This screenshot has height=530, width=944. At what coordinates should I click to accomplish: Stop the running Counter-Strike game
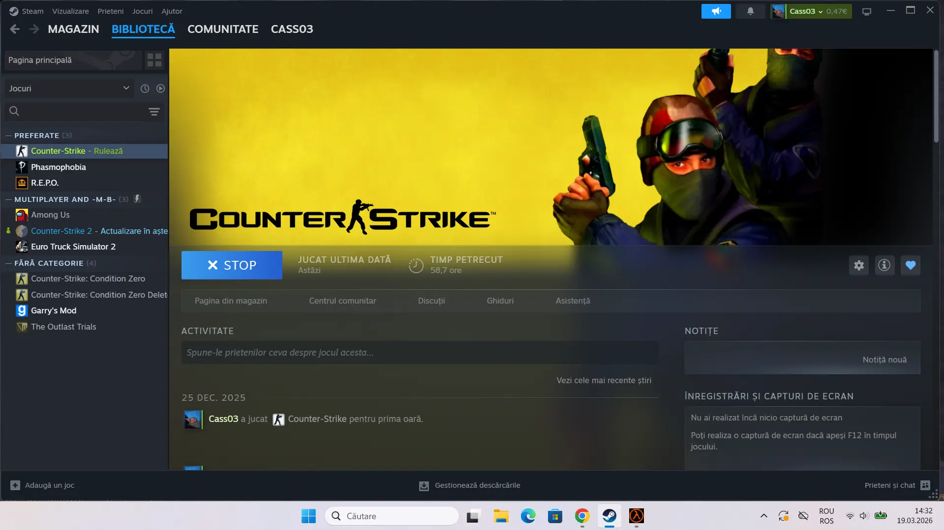[232, 265]
